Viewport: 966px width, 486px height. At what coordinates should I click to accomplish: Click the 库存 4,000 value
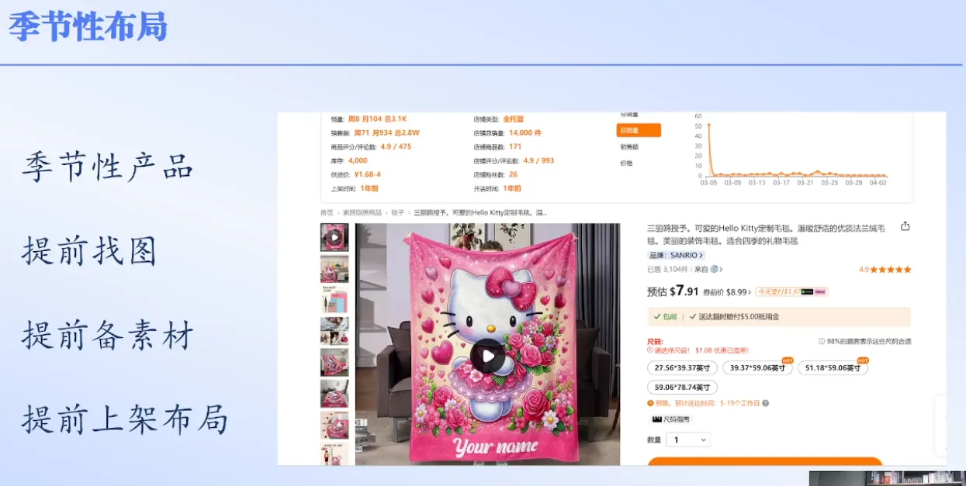pos(358,160)
